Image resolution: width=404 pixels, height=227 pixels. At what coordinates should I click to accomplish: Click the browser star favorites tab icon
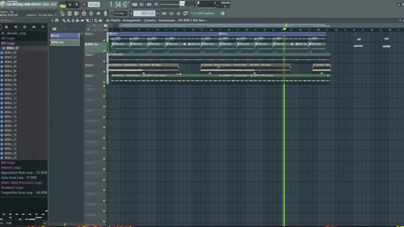coord(43,27)
